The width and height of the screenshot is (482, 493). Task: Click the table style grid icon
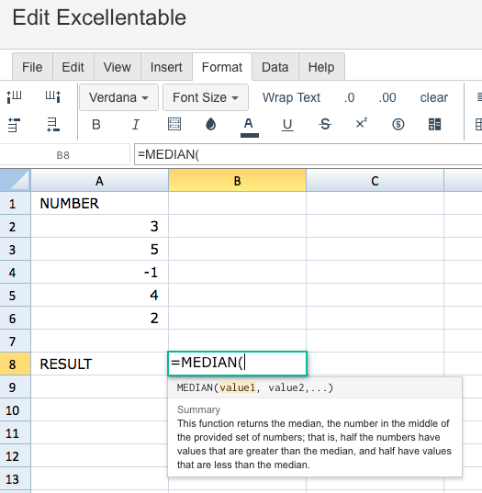click(434, 124)
